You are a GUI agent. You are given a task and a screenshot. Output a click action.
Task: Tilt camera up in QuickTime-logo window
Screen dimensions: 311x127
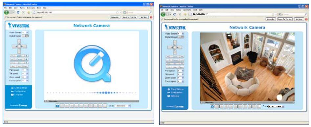(x=19, y=42)
